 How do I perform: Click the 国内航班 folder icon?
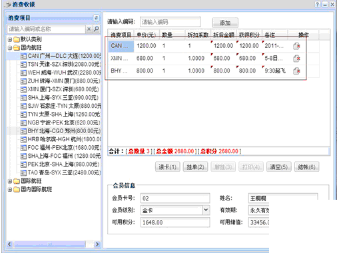[17, 48]
